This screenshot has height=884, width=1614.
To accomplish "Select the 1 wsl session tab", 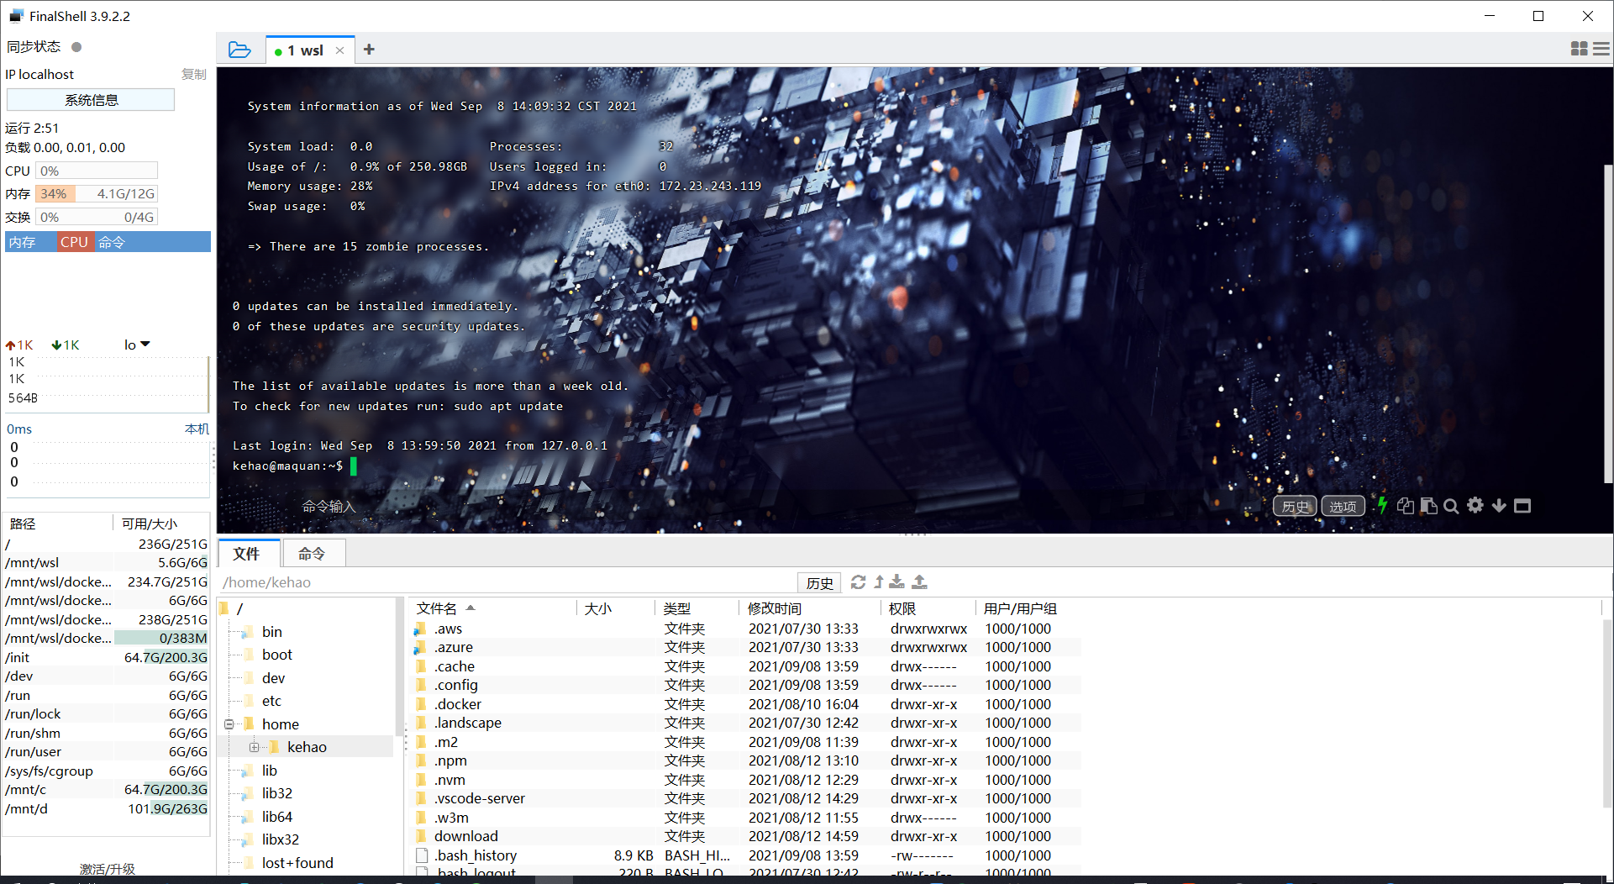I will [x=305, y=50].
